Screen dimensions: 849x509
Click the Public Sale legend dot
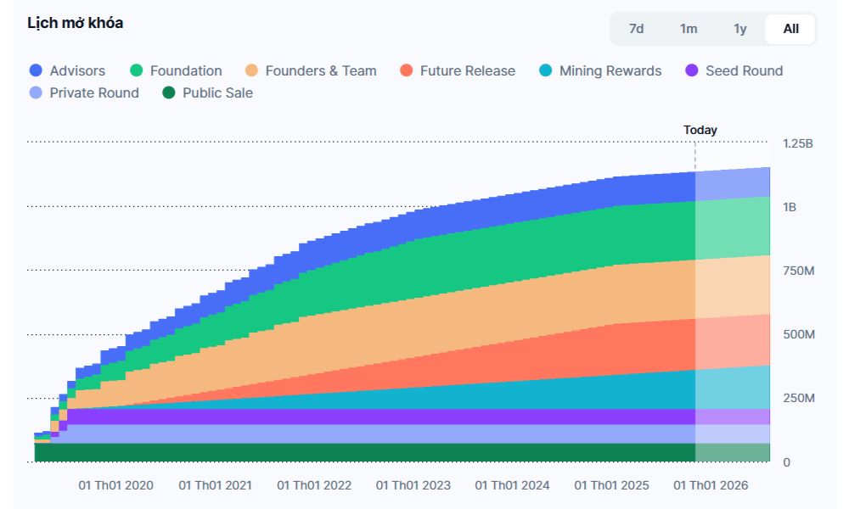(168, 93)
